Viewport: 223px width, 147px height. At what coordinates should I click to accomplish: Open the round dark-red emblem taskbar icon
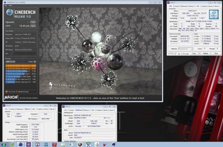(80, 144)
